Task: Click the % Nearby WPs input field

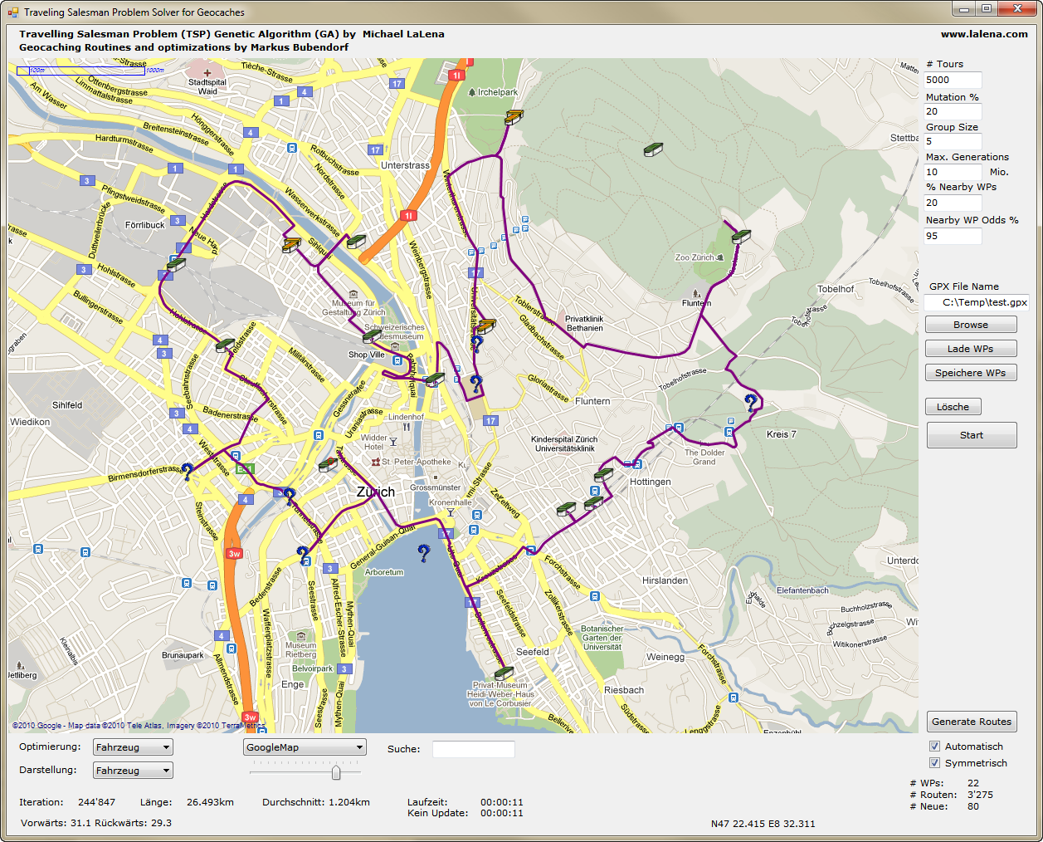Action: [953, 203]
